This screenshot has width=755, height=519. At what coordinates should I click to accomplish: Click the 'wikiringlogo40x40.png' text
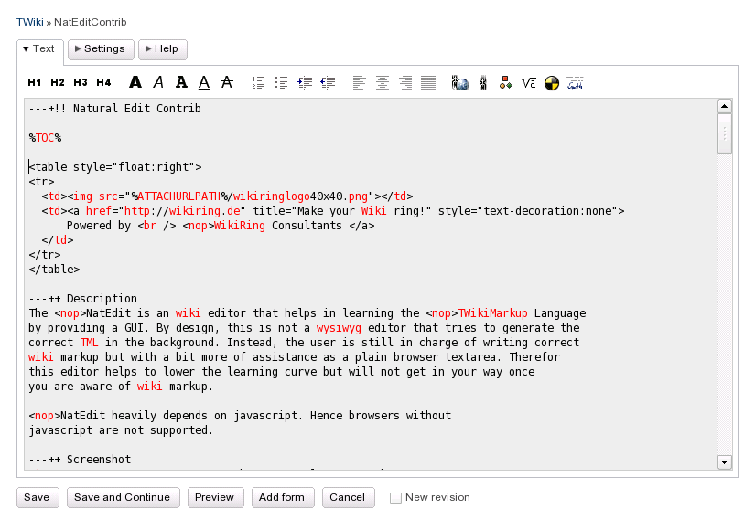click(300, 196)
